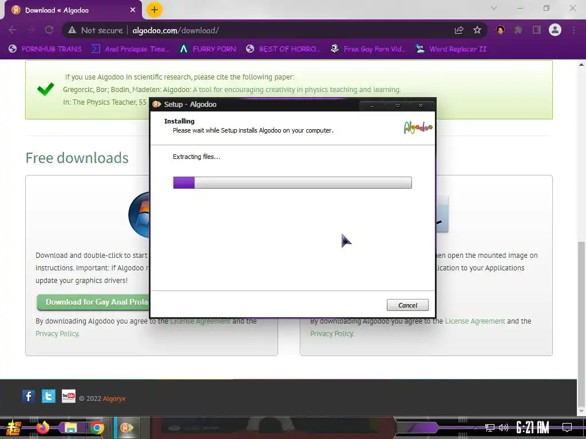Image resolution: width=586 pixels, height=439 pixels.
Task: Click the Free downloads heading
Action: (x=77, y=158)
